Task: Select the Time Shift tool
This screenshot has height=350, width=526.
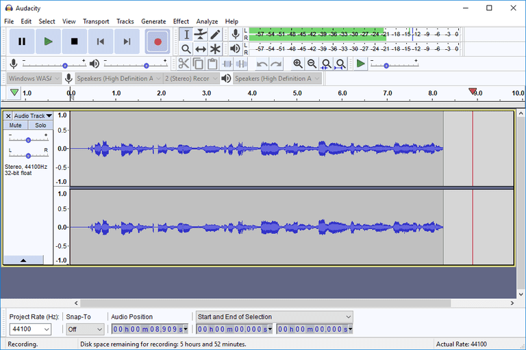Action: (201, 49)
